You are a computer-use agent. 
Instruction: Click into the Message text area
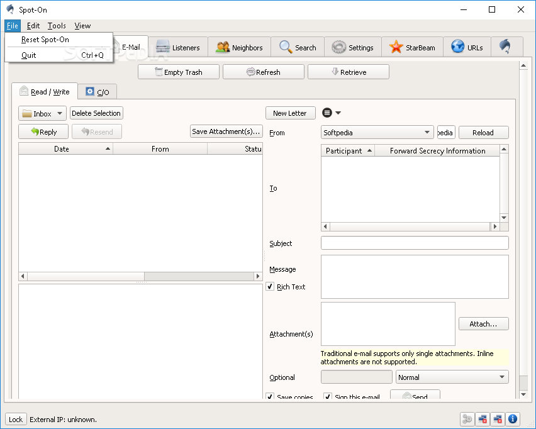coord(415,277)
